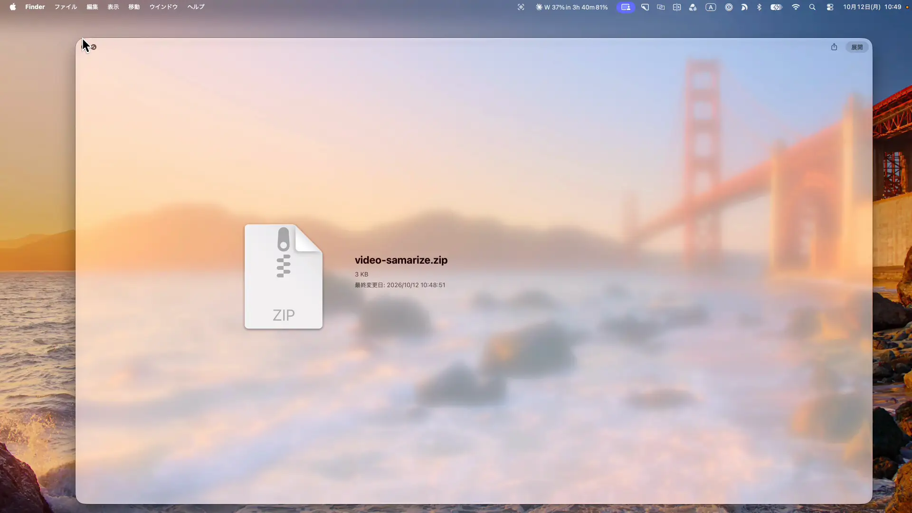Image resolution: width=912 pixels, height=513 pixels.
Task: Open the battery status menu
Action: coord(776,7)
